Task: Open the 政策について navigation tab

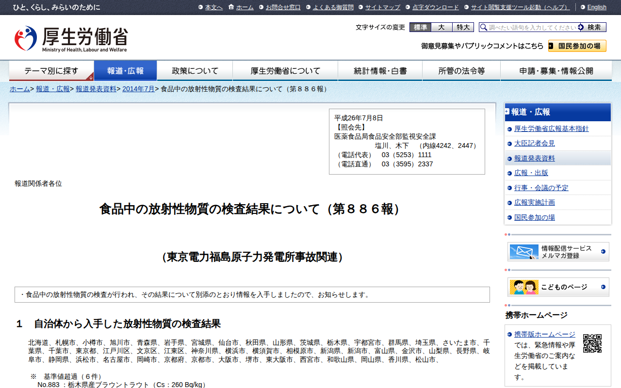Action: (195, 71)
